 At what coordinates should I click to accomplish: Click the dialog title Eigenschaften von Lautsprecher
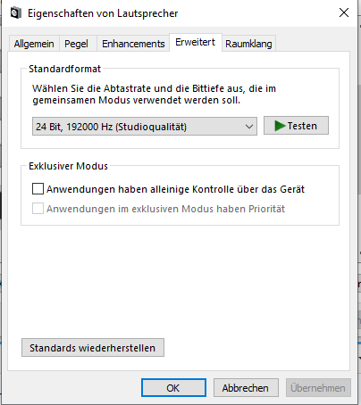click(103, 13)
